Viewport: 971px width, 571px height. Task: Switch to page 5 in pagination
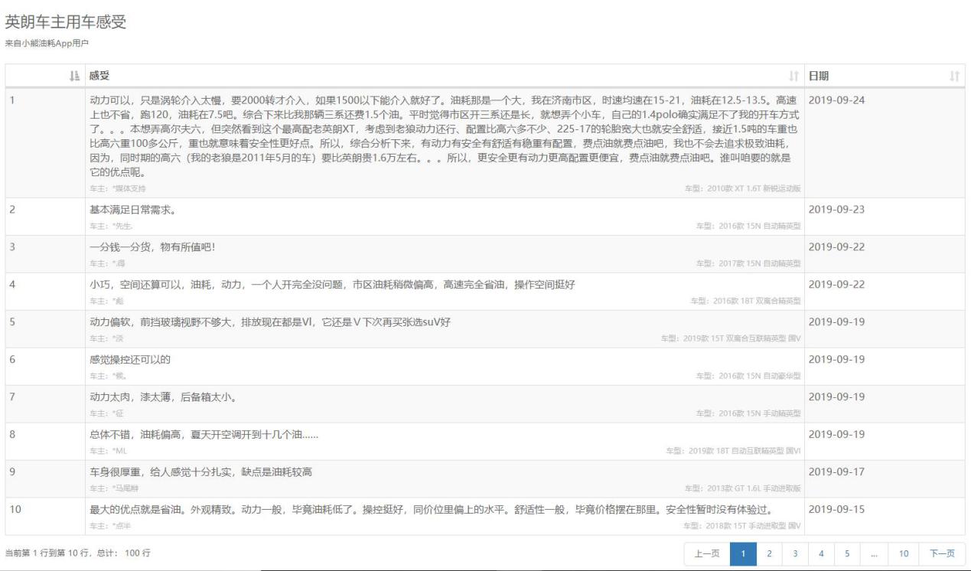tap(847, 553)
